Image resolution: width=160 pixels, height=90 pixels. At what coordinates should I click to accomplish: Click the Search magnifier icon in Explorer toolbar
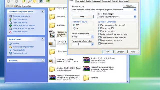(30, 1)
